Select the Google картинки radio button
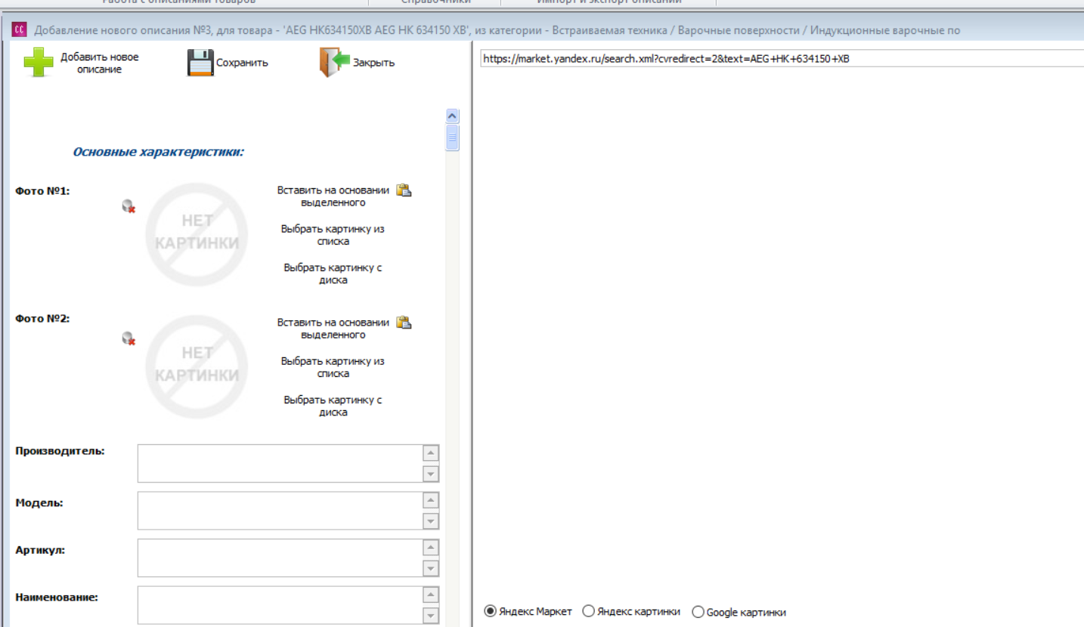The image size is (1084, 627). tap(698, 611)
